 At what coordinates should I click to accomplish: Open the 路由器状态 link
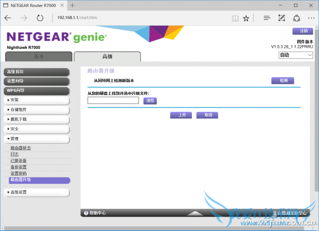click(21, 148)
